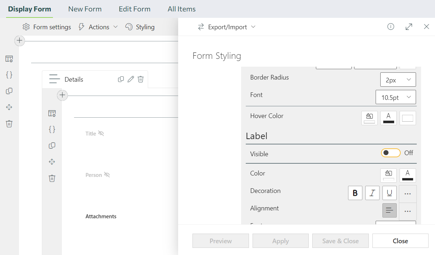Pick the Label Color text color
This screenshot has width=435, height=255.
tap(407, 175)
